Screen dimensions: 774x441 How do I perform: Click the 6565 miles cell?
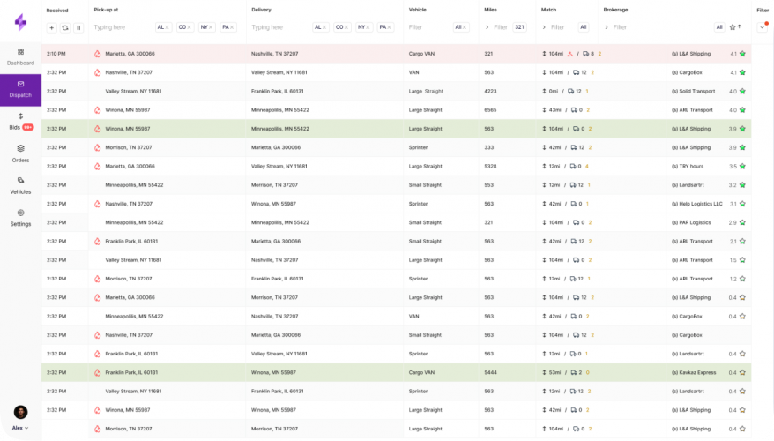pyautogui.click(x=490, y=110)
